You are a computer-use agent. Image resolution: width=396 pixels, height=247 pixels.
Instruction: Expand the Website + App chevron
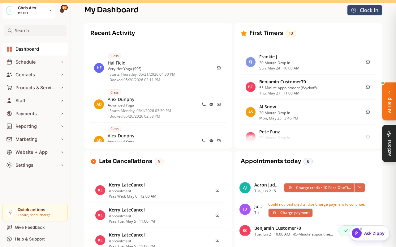click(x=62, y=152)
